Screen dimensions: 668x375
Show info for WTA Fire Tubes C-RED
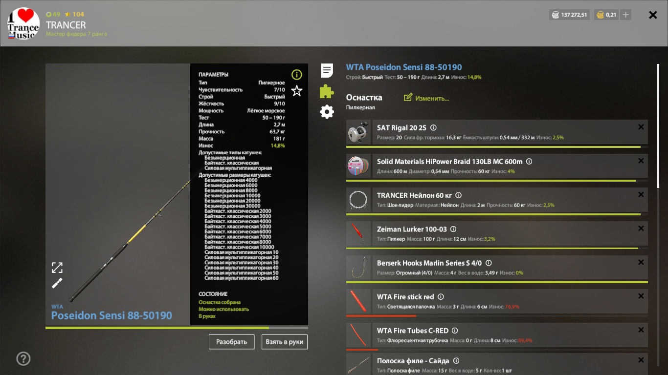[x=455, y=331]
